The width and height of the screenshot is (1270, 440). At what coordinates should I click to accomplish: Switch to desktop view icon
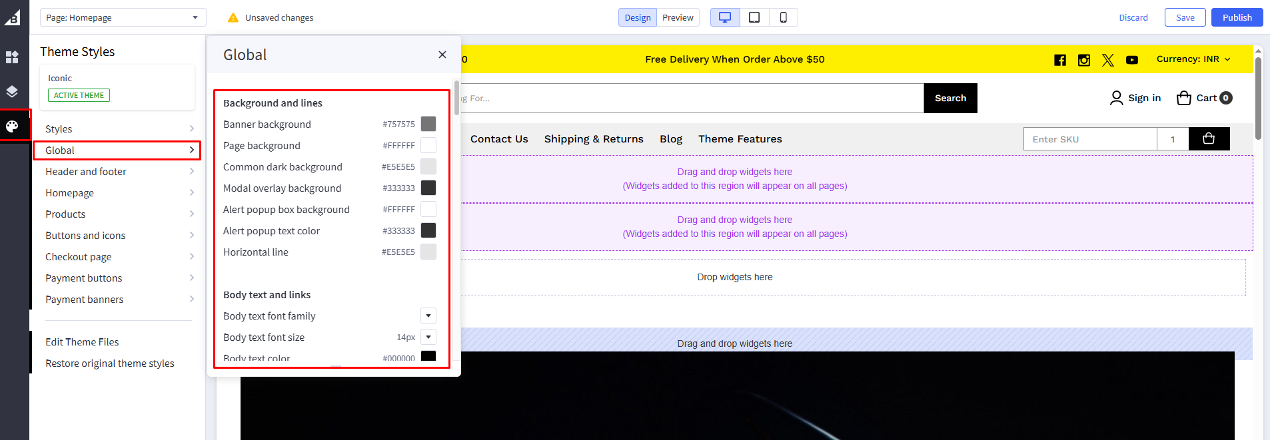(x=725, y=17)
